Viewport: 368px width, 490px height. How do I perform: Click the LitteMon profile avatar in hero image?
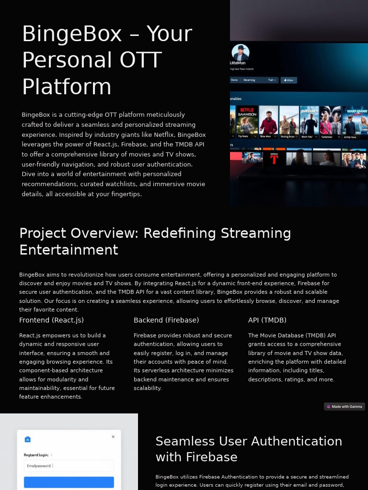tap(241, 52)
